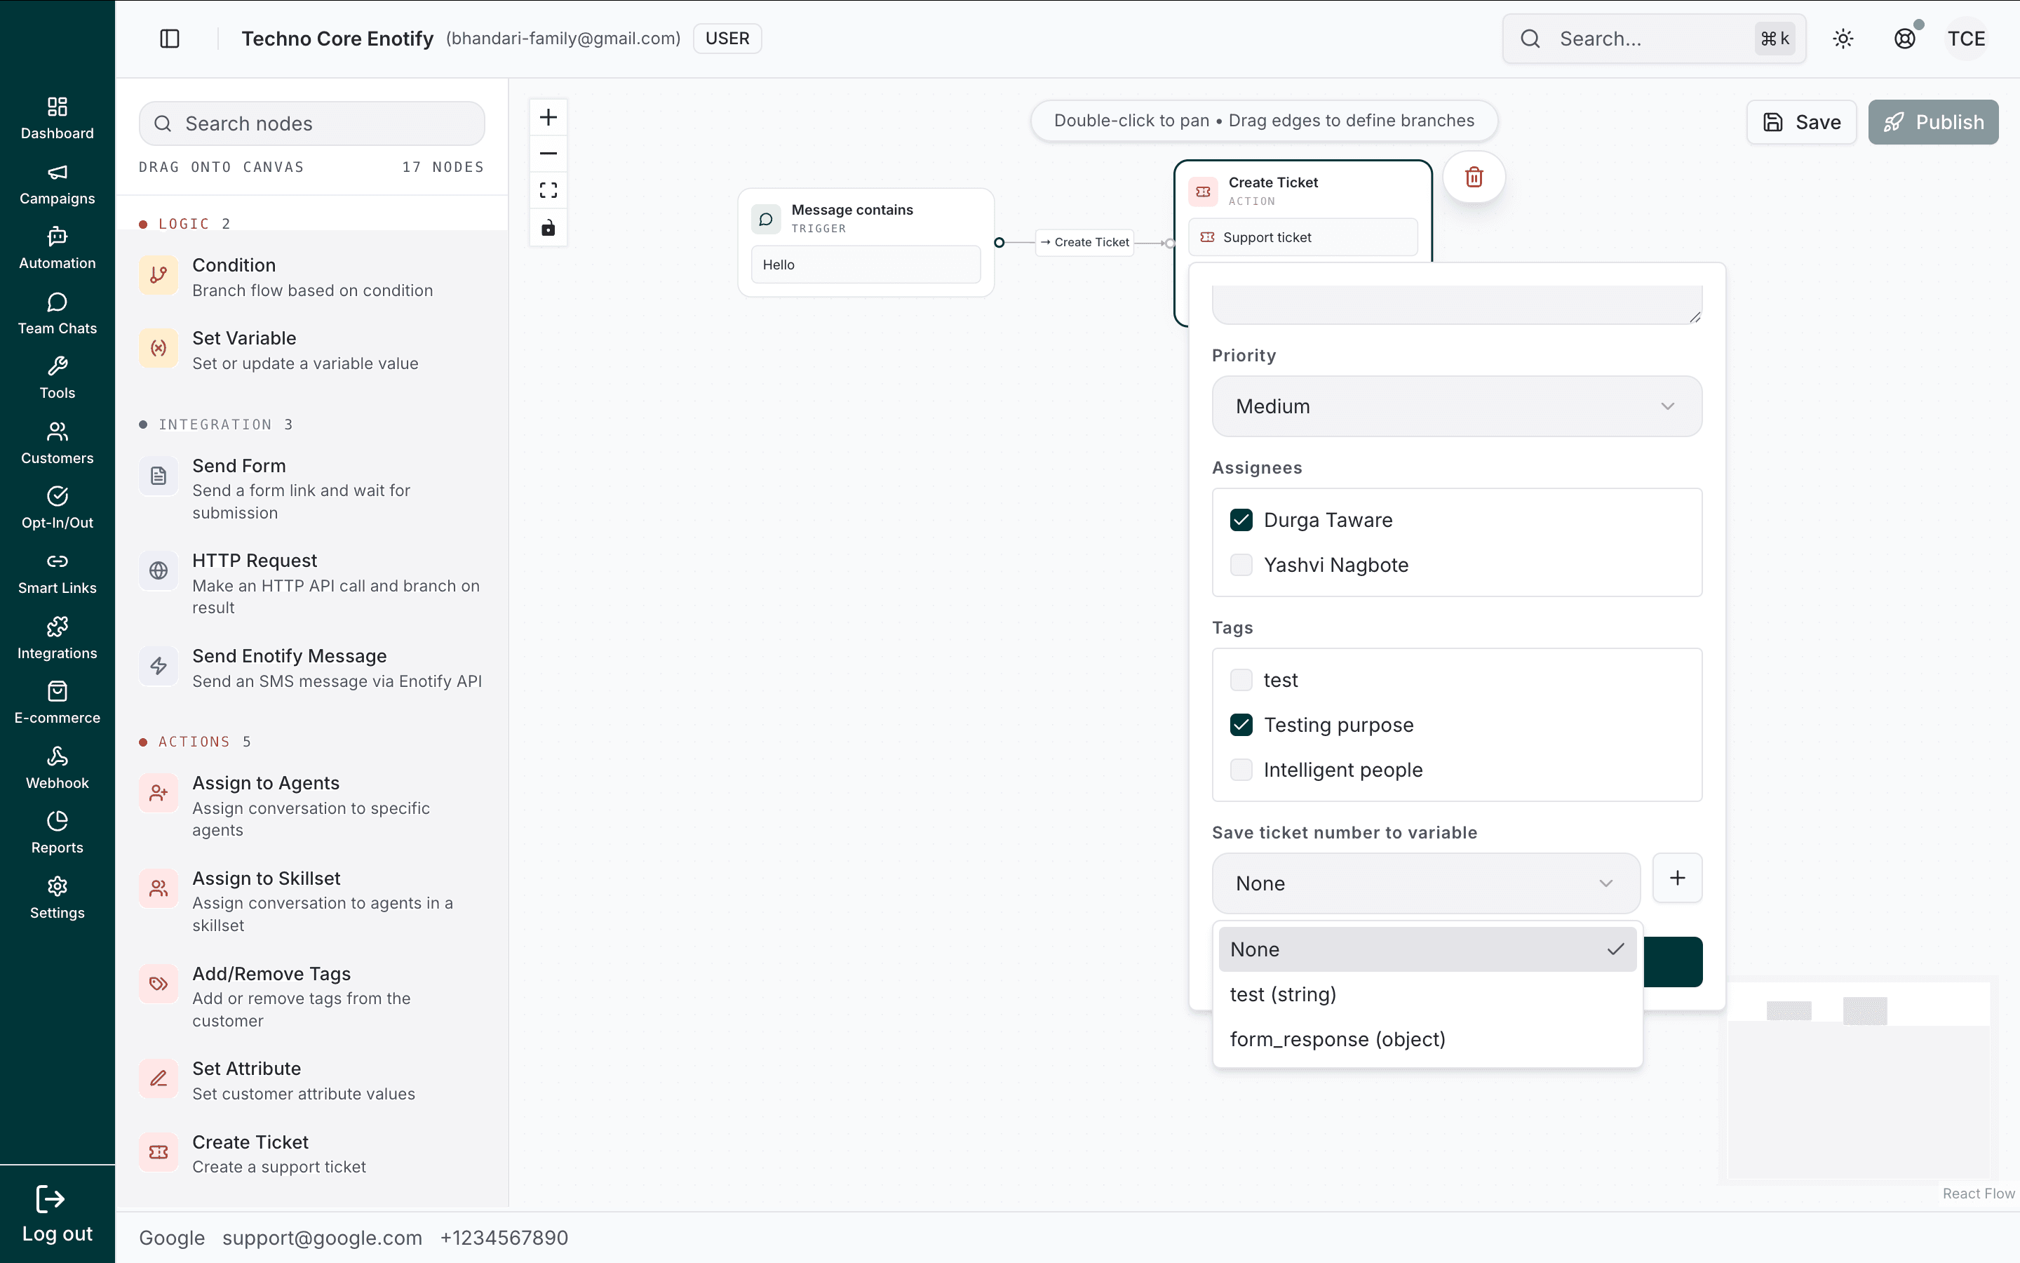Check Intelligent people tag

[1241, 770]
